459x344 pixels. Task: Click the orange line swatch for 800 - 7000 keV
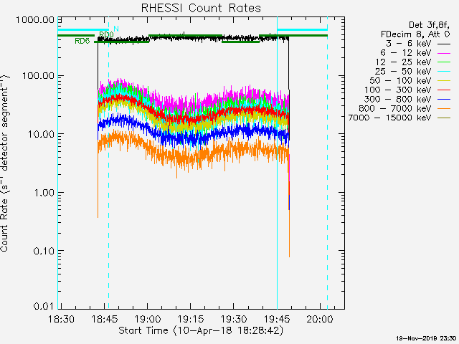tap(444, 109)
